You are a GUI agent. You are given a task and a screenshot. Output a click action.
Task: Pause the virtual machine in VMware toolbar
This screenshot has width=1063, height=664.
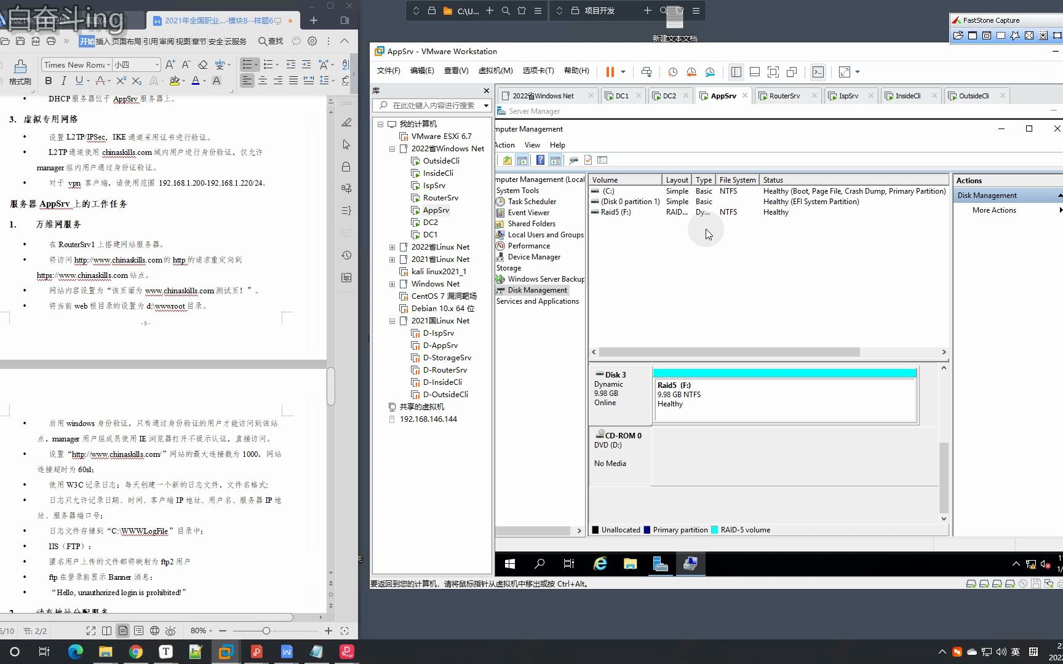[x=610, y=72]
